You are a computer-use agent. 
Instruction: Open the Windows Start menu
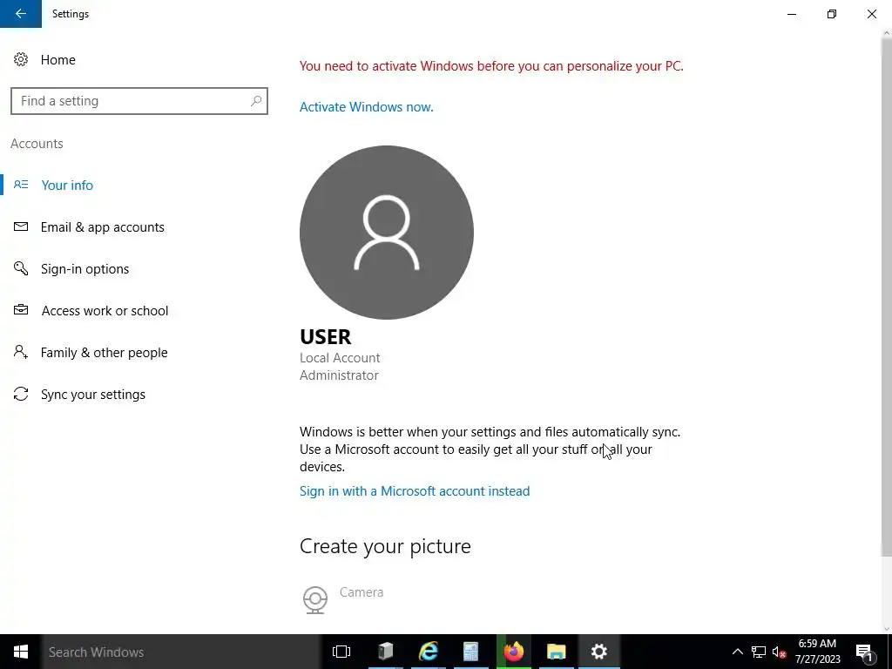point(21,652)
